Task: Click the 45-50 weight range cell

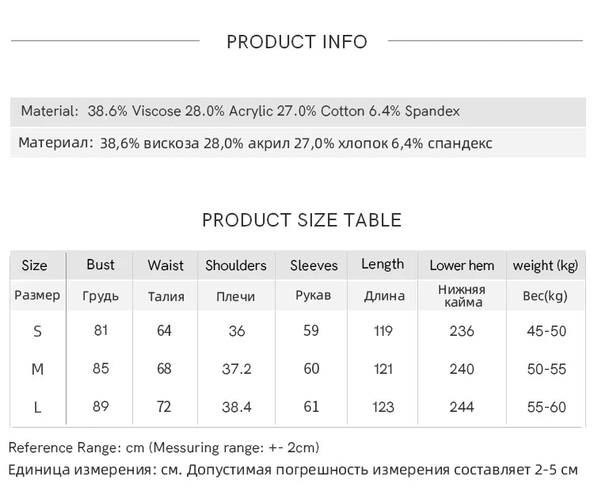Action: pyautogui.click(x=546, y=331)
